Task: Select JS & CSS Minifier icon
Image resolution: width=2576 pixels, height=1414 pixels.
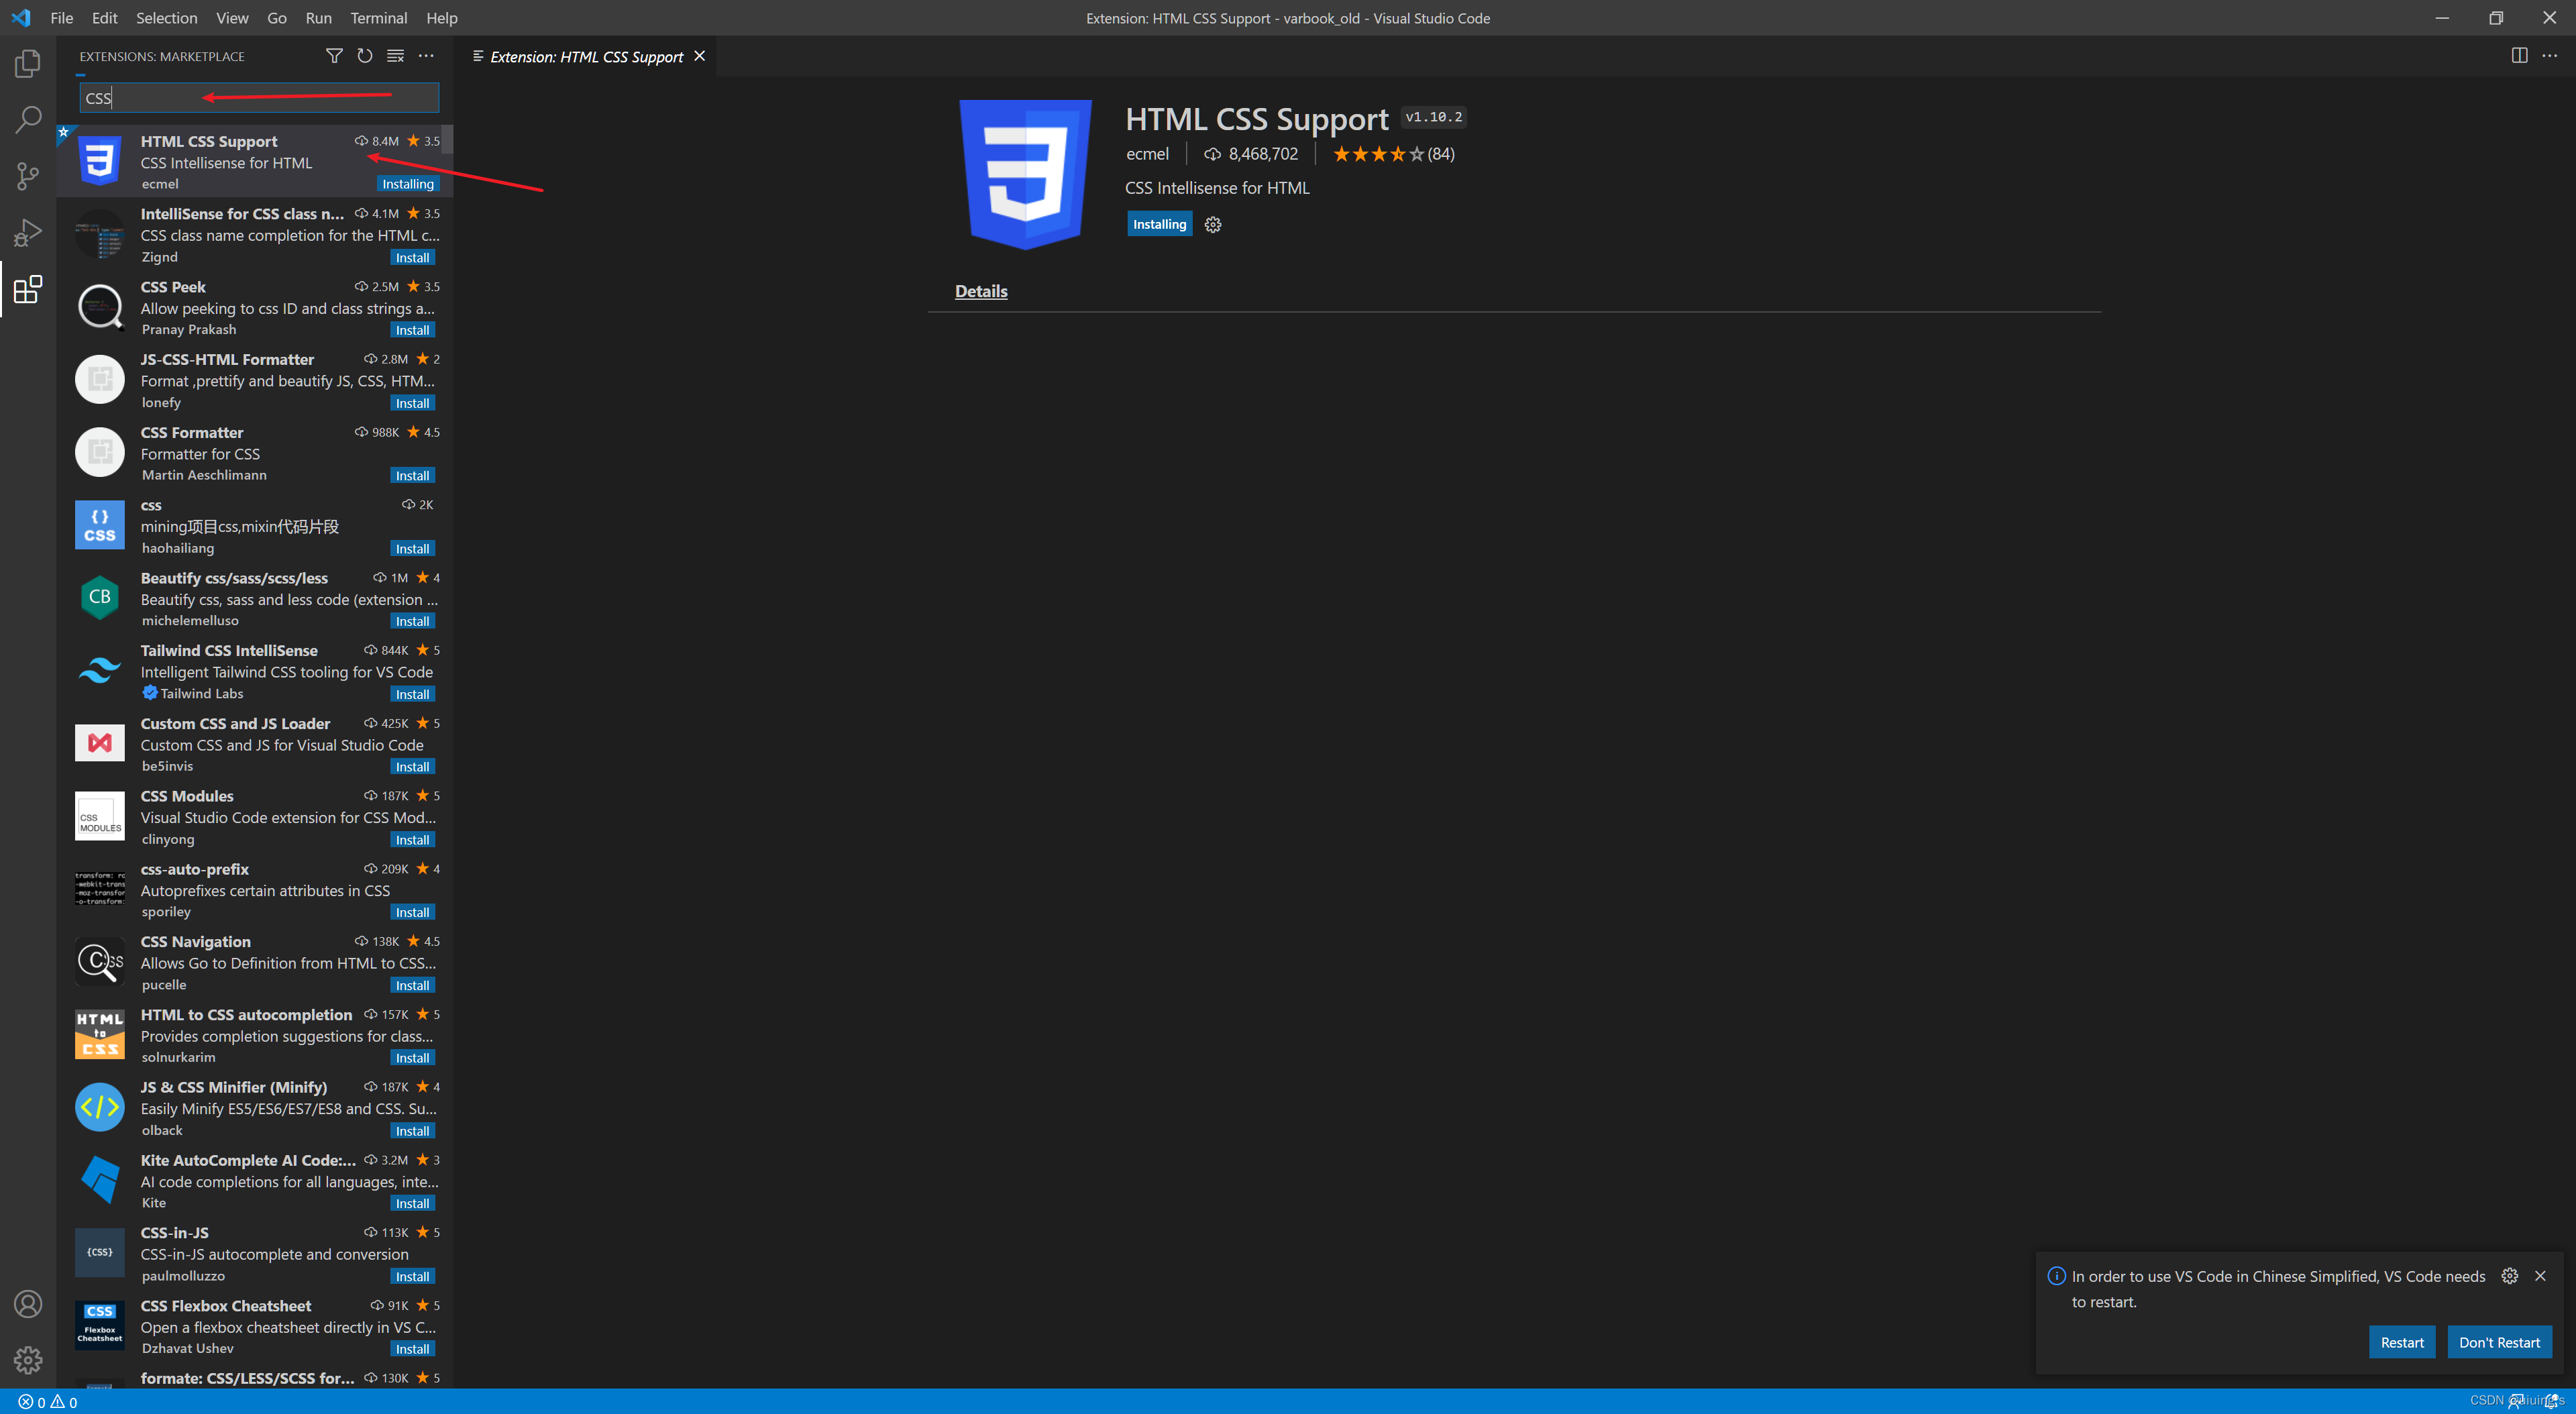Action: tap(100, 1107)
